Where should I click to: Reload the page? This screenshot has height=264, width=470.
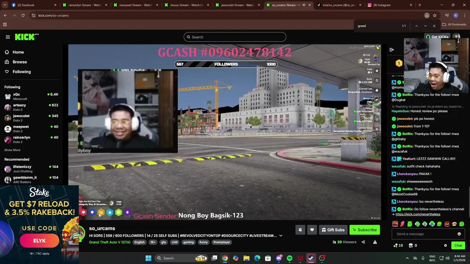tap(23, 15)
